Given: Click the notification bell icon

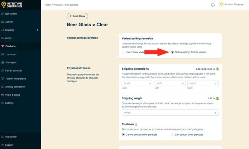Looking at the screenshot, I should point(213,5).
